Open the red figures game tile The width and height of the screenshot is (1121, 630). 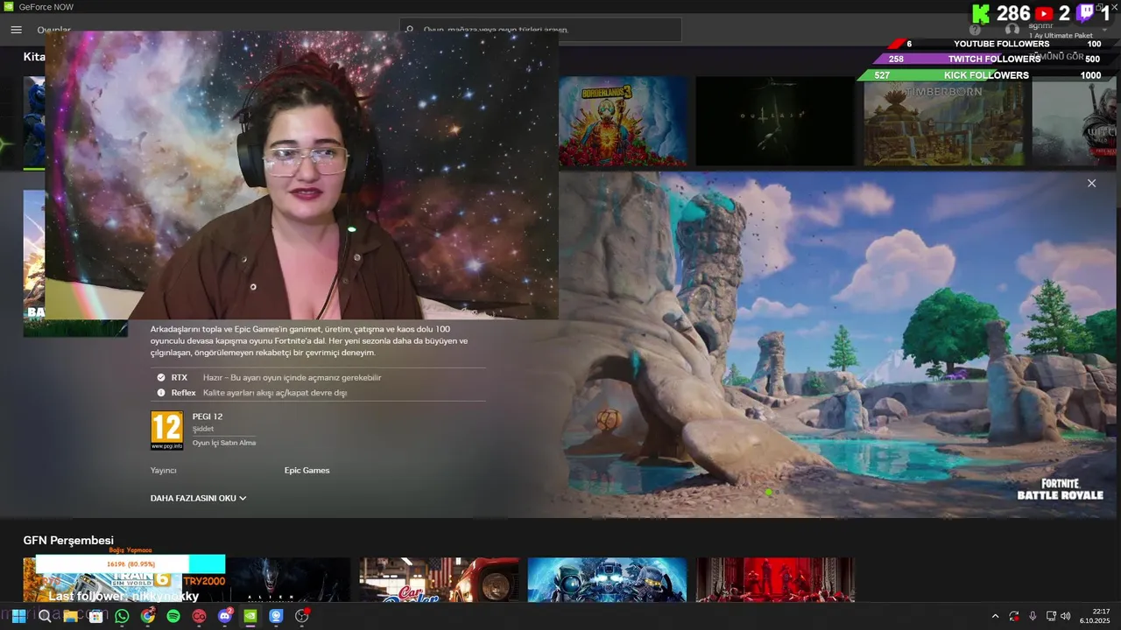(775, 580)
